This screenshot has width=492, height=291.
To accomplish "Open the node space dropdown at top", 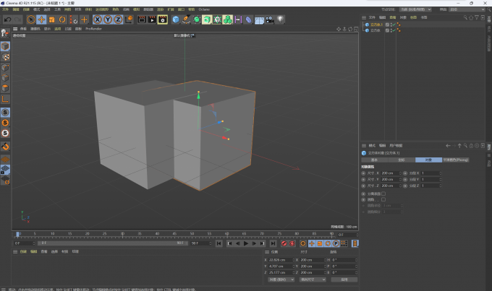I will [415, 9].
